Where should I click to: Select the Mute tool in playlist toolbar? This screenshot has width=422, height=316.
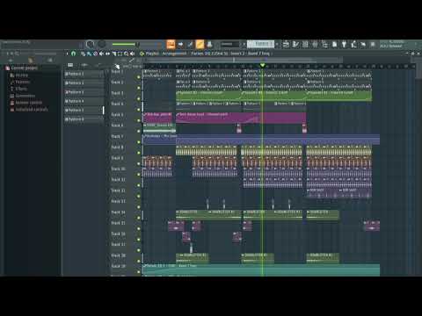click(x=101, y=54)
